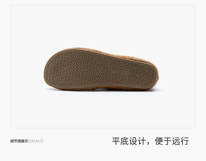
Task: Click the 细节 characters in the section label
Action: point(14,141)
